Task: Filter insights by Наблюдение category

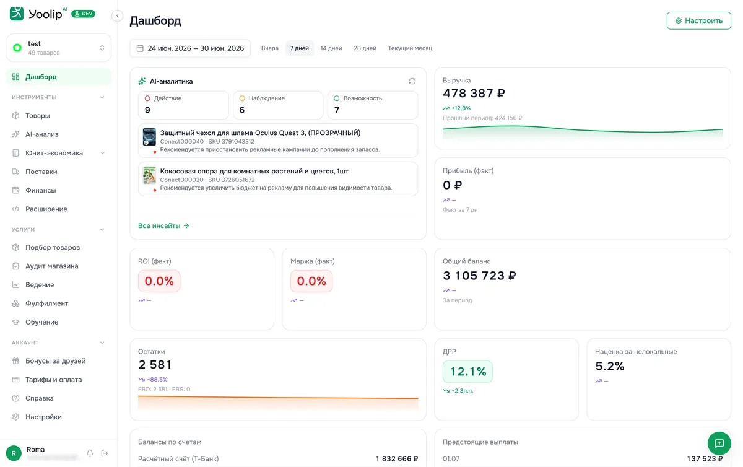Action: point(278,105)
